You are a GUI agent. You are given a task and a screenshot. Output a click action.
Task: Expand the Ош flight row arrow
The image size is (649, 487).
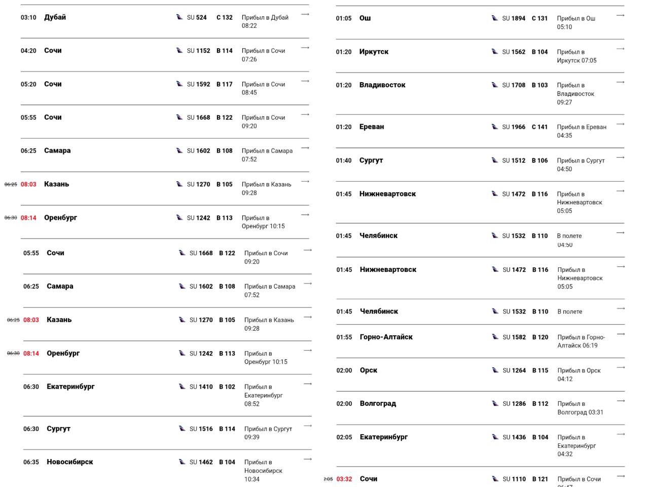[x=620, y=15]
